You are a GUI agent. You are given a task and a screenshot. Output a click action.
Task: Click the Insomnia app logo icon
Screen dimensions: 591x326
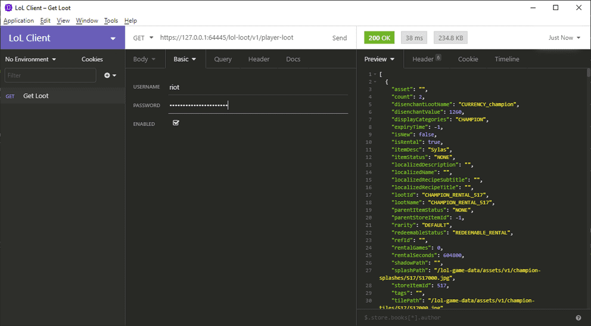coord(8,8)
